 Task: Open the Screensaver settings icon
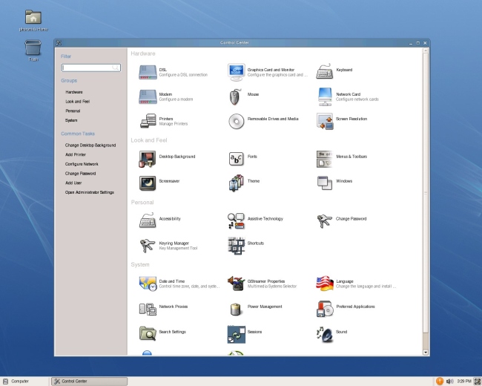[x=147, y=182]
